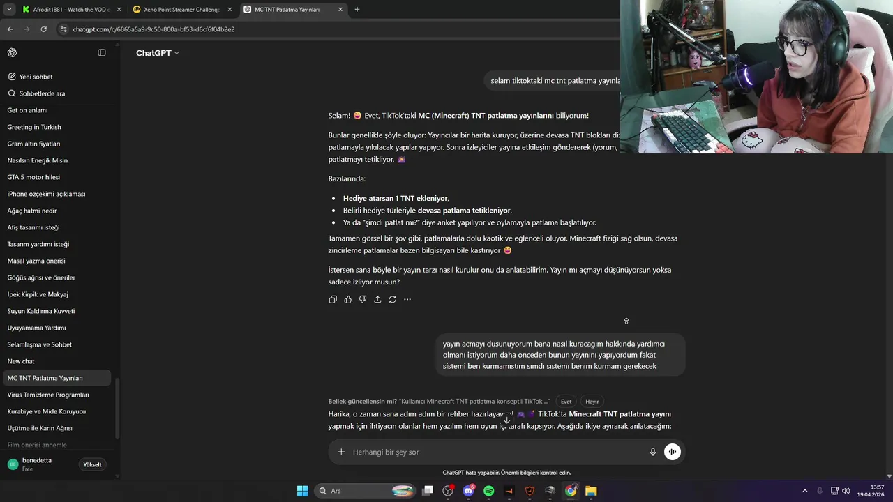
Task: Confirm memory update by clicking Evet
Action: pos(566,402)
